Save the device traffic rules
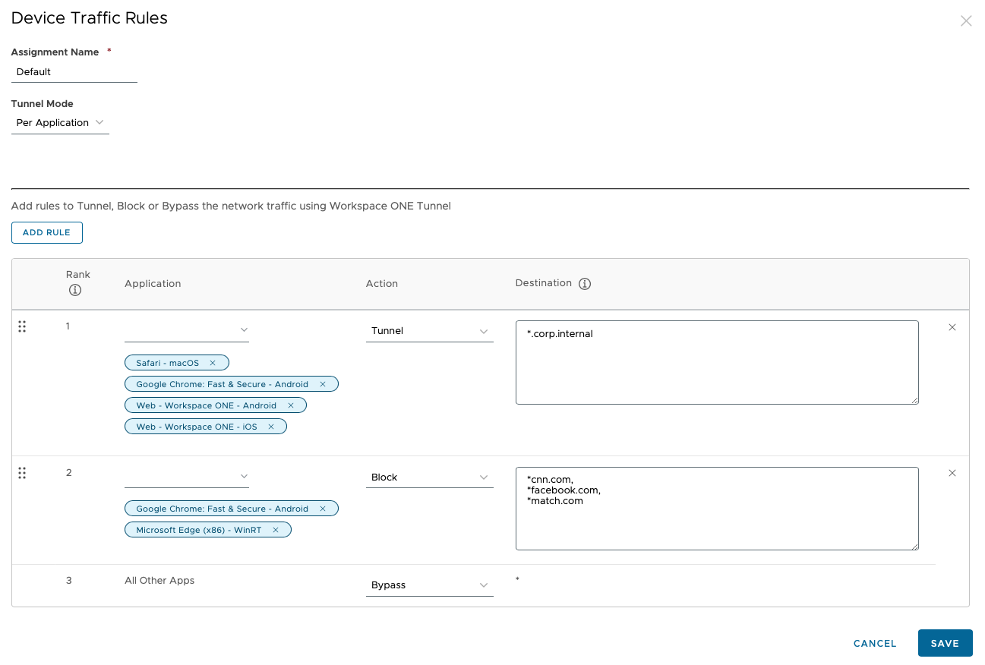 [x=945, y=643]
